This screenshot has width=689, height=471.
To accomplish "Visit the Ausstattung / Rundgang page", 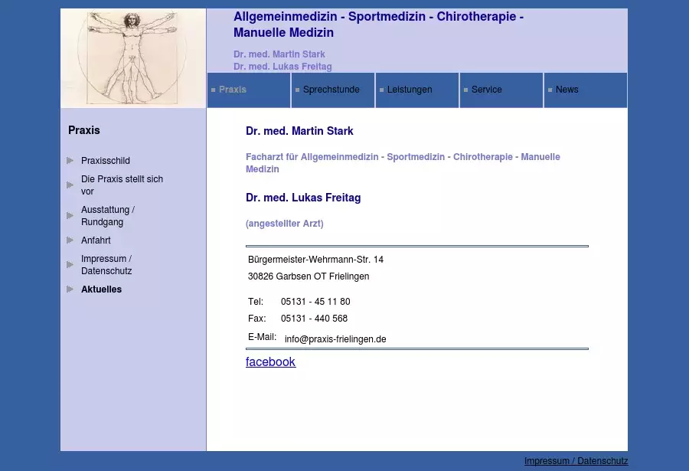I will 108,216.
